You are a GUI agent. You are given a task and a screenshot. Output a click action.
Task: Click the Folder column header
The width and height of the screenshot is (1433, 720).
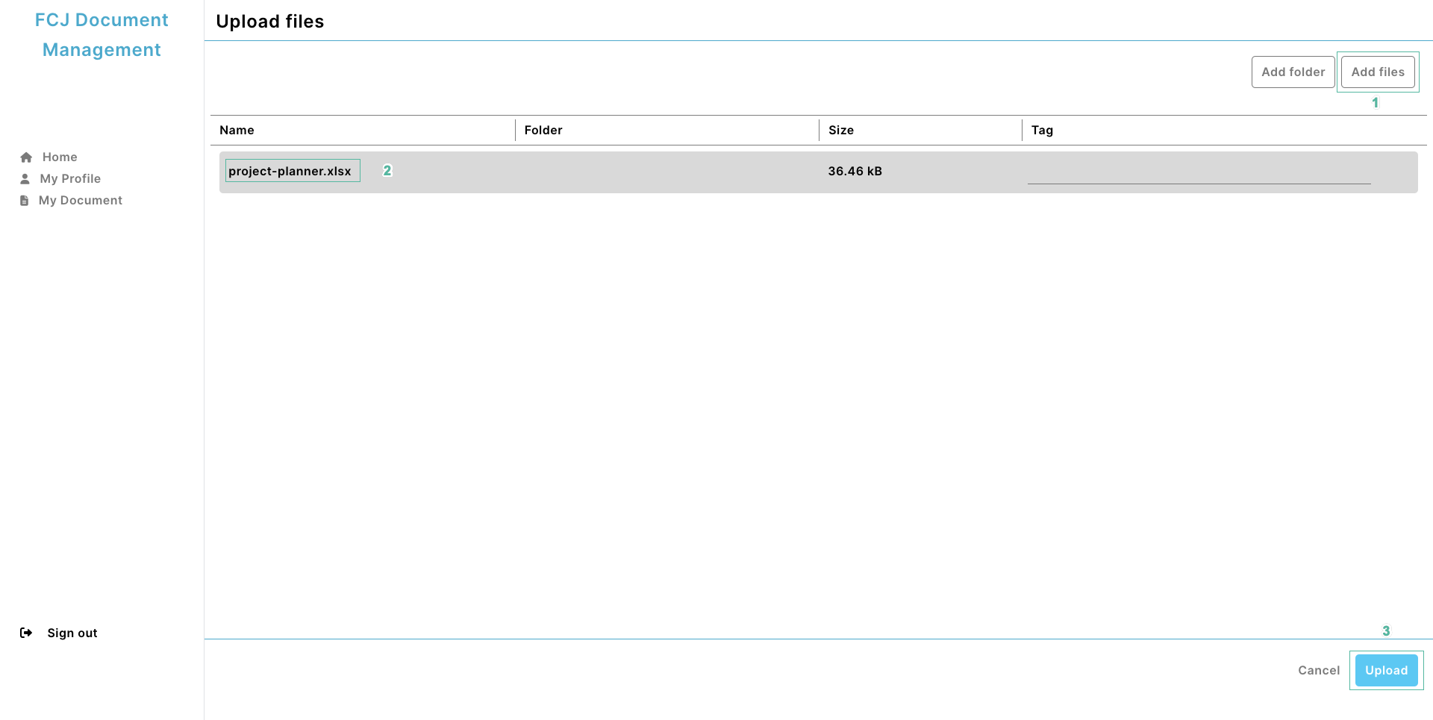(x=543, y=131)
